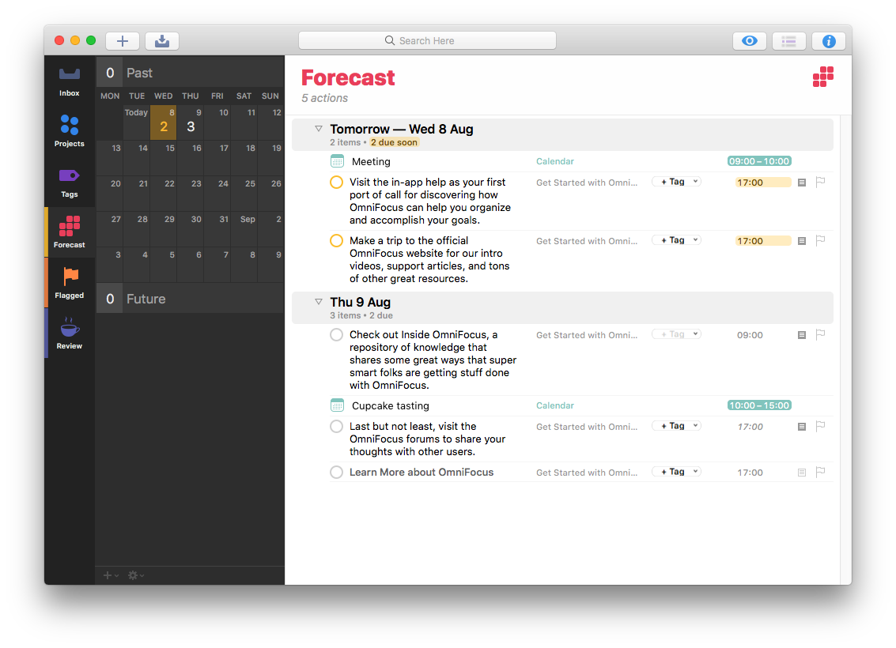
Task: Click the 17:00 due time on 'Visit the in-app help'
Action: (762, 183)
